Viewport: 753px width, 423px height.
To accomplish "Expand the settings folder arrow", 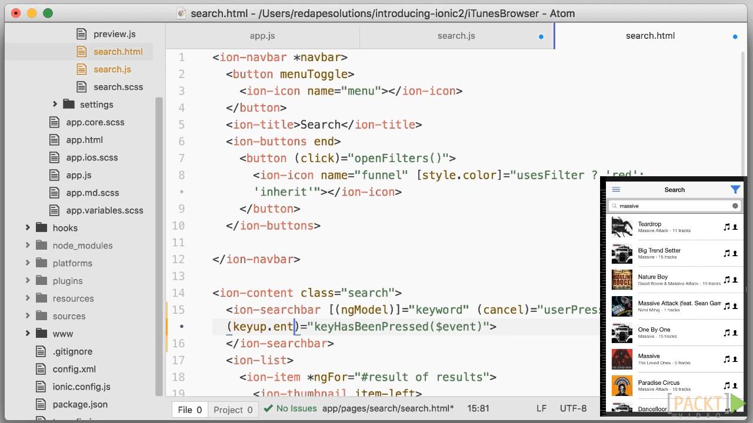I will (x=55, y=104).
